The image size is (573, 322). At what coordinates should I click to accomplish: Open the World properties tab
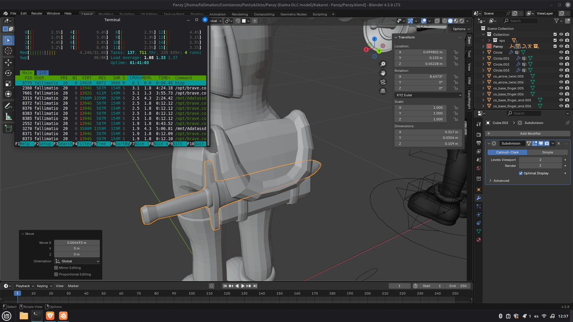coord(478,168)
